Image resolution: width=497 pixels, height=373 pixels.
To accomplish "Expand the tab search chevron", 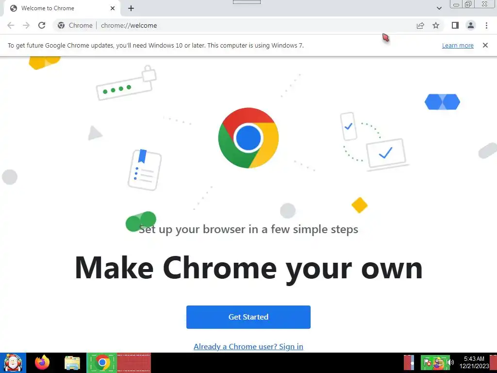I will tap(439, 8).
